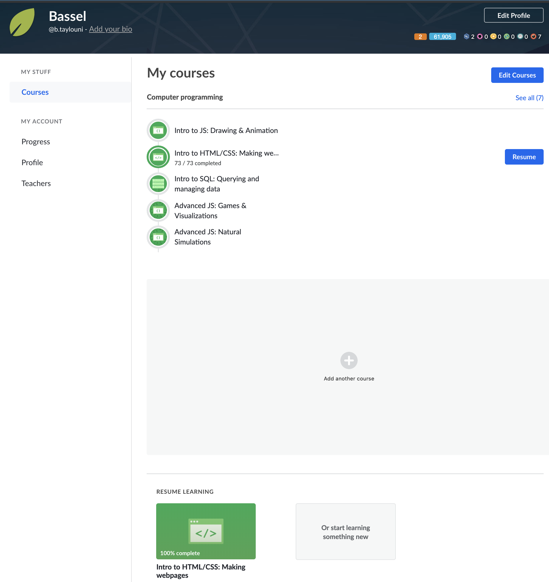
Task: Click the Intro to HTML/CSS course icon
Action: [158, 157]
